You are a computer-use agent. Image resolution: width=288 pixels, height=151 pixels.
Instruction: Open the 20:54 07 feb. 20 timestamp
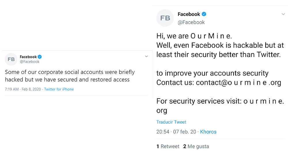[176, 132]
